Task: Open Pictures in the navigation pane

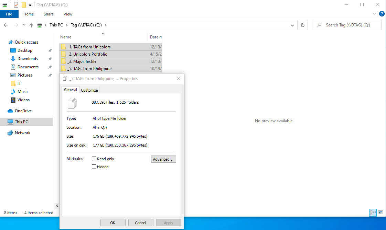Action: pyautogui.click(x=25, y=75)
